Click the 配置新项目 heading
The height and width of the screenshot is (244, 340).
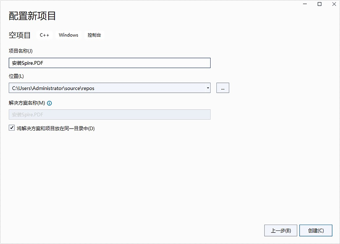pyautogui.click(x=32, y=16)
